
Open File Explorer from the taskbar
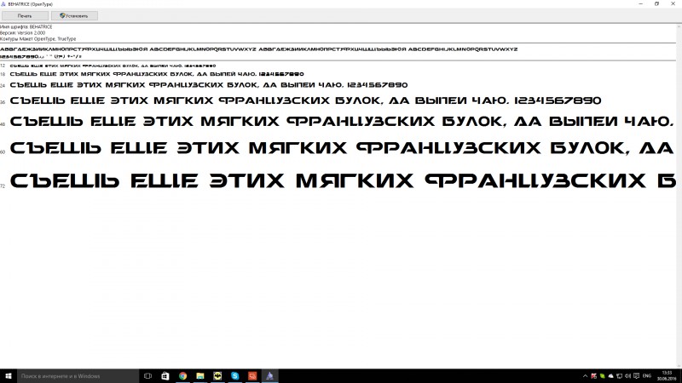(x=200, y=376)
